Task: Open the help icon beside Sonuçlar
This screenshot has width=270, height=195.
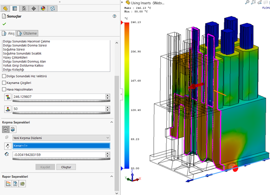Action: point(115,16)
